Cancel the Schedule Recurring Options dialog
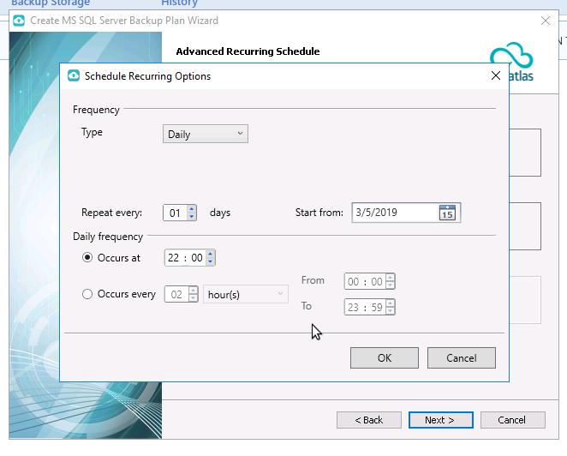 pyautogui.click(x=462, y=358)
